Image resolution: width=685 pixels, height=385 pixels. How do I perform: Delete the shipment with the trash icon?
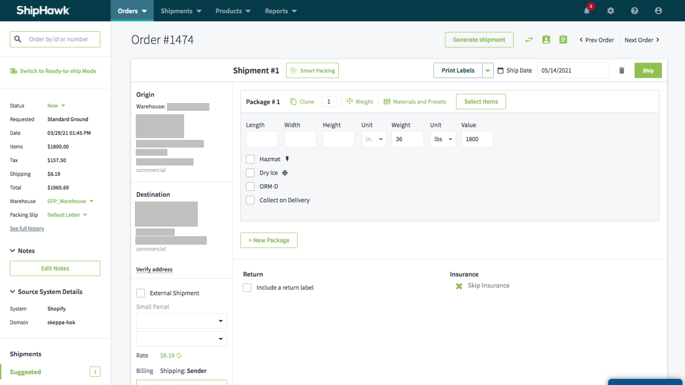(622, 71)
